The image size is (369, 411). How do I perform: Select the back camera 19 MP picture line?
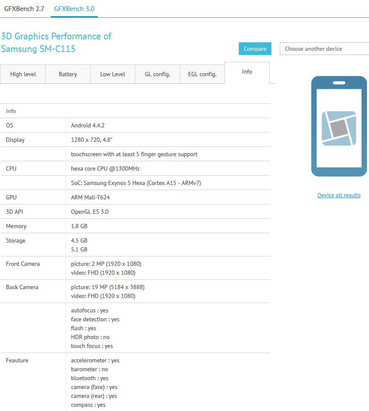click(107, 287)
